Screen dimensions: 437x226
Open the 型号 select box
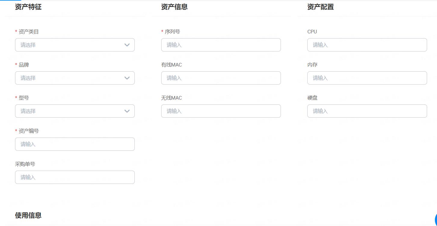(x=69, y=111)
